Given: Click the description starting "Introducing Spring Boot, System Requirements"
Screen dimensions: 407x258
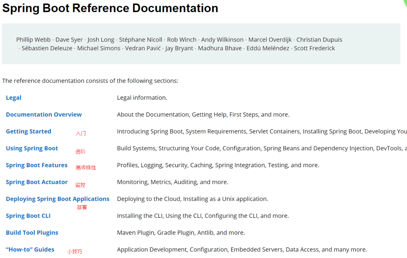Looking at the screenshot, I should point(262,132).
